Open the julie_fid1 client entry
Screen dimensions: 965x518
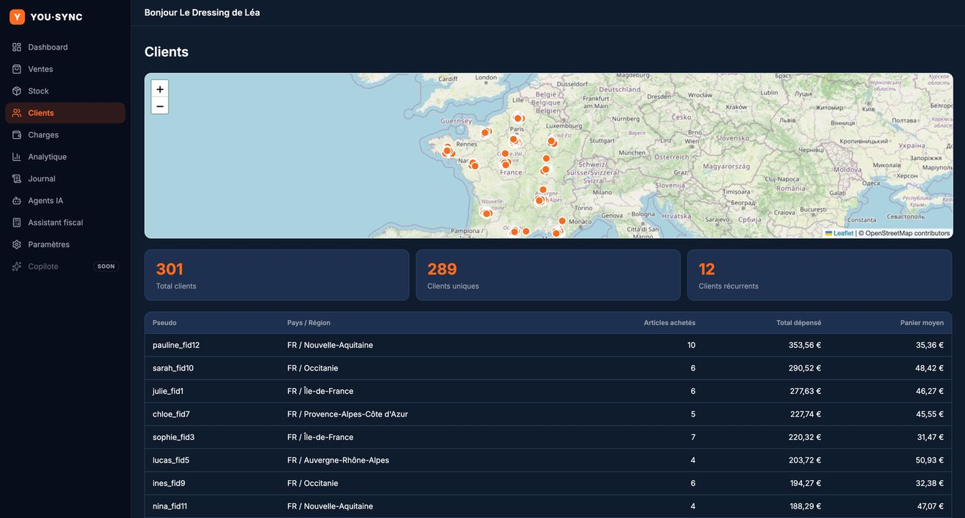click(548, 391)
